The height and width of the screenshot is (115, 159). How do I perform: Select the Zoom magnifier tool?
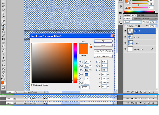[x=3, y=76]
